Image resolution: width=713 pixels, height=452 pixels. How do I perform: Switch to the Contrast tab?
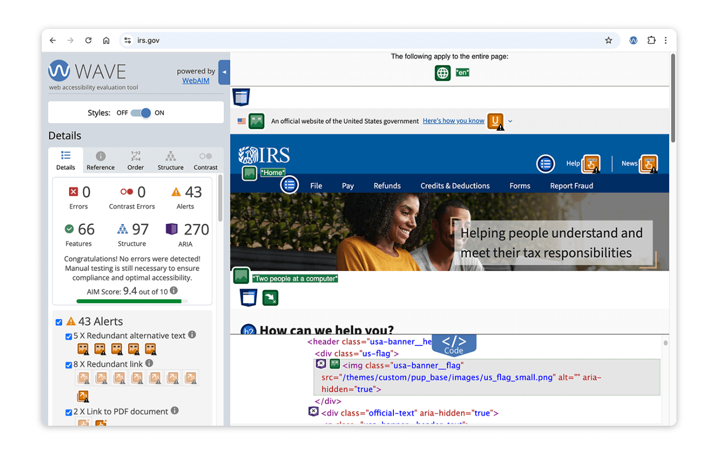(206, 160)
